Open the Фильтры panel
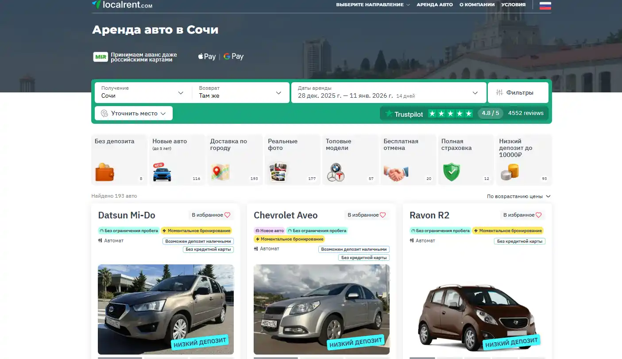This screenshot has height=359, width=622. pyautogui.click(x=518, y=92)
